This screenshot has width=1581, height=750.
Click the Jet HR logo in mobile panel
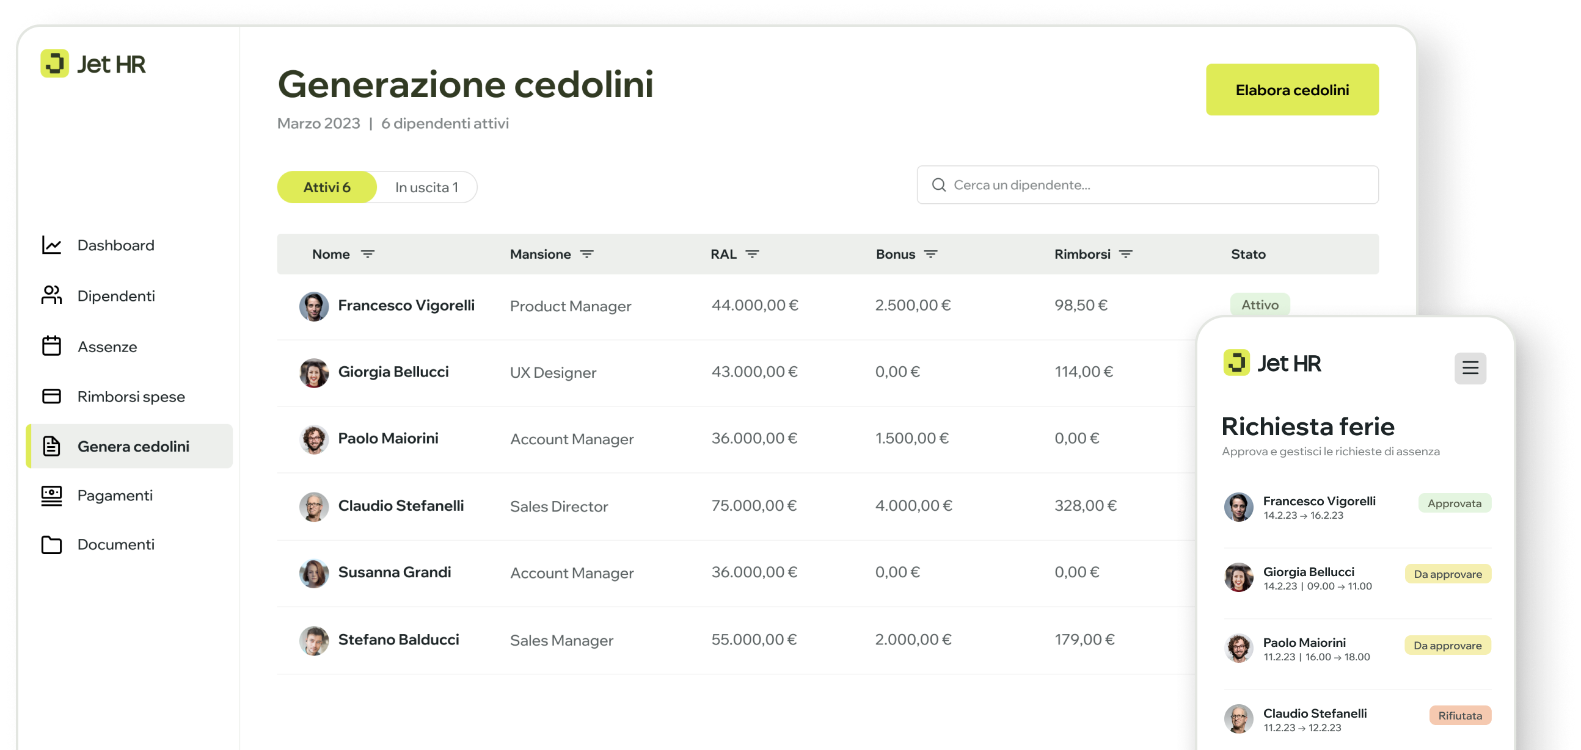click(1272, 363)
